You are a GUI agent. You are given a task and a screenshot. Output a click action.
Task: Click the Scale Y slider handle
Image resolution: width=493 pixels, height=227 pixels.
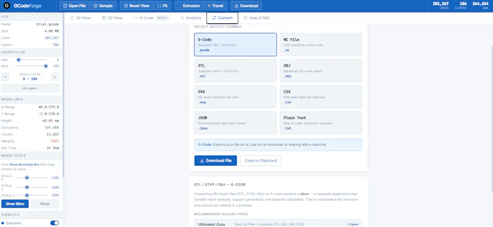27,188
